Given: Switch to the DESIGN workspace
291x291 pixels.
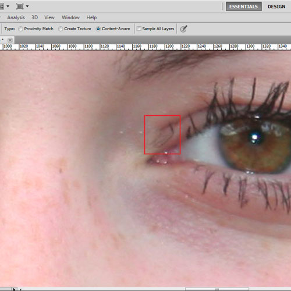Looking at the screenshot, I should click(x=276, y=6).
